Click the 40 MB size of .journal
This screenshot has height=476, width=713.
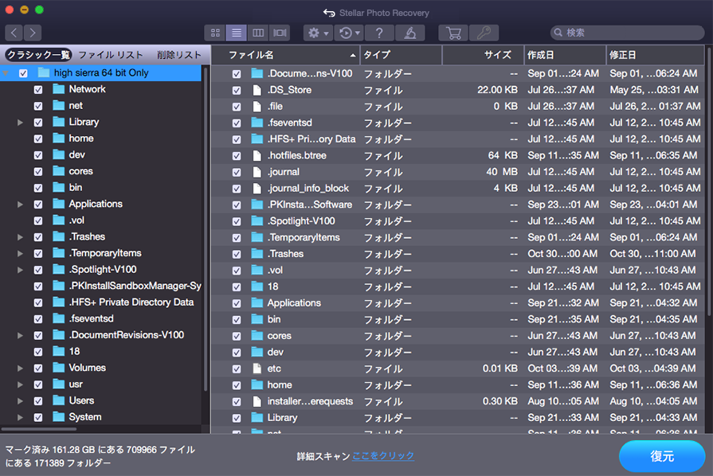pyautogui.click(x=502, y=172)
